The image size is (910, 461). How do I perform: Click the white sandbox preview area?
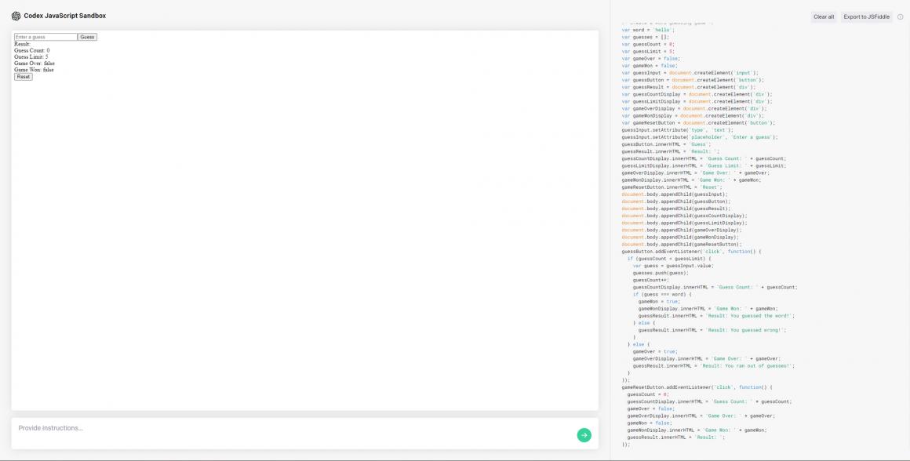[306, 235]
